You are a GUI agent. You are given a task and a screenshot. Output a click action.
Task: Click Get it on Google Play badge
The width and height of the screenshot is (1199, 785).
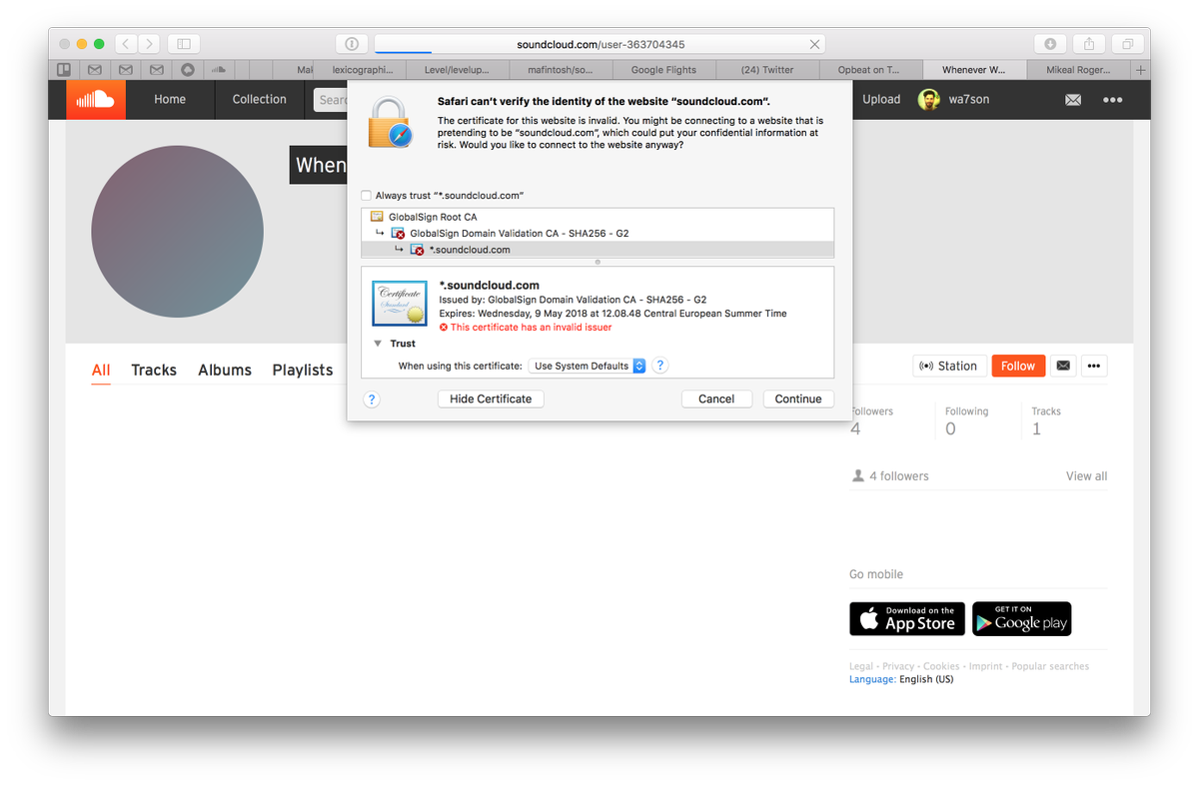1021,618
